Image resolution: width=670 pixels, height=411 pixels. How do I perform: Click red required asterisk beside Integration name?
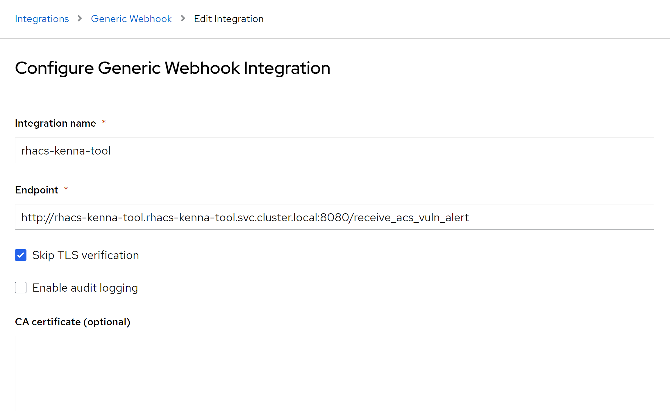point(104,122)
